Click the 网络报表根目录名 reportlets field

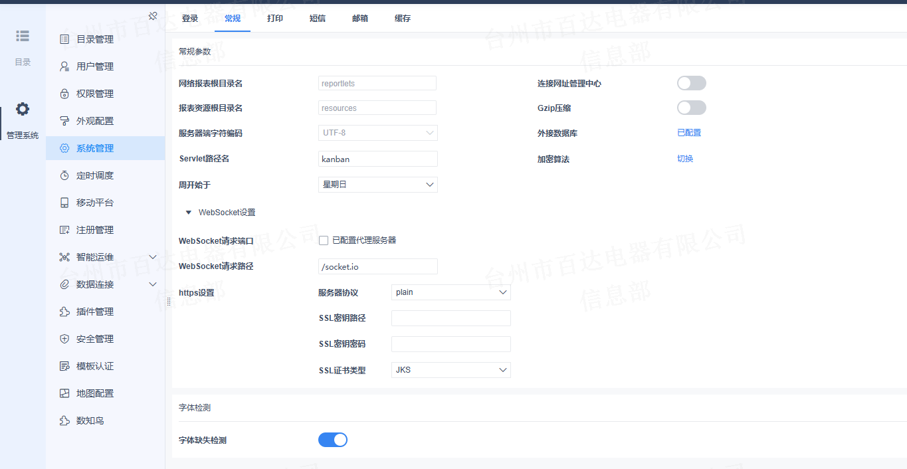point(377,83)
